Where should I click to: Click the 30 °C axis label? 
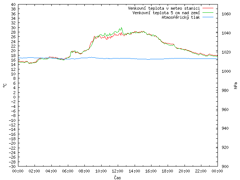click(13, 28)
